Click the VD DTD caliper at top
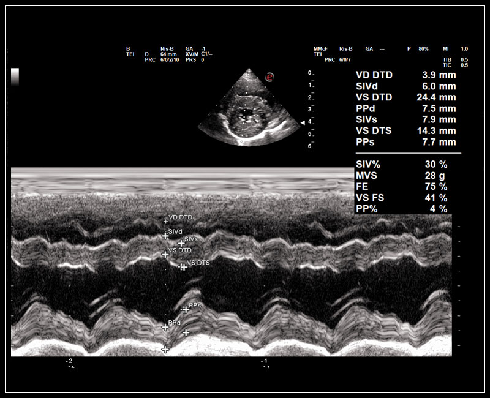The image size is (490, 398). (165, 222)
